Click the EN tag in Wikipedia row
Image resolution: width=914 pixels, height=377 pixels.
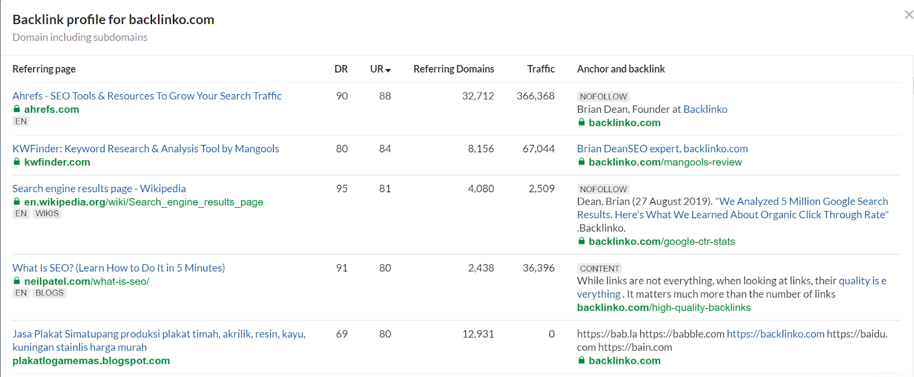tap(21, 214)
